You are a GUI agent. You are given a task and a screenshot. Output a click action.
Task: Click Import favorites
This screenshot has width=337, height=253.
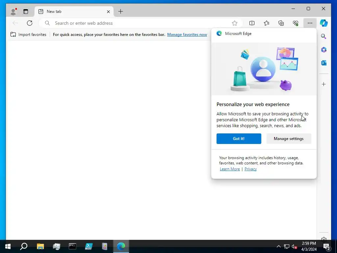click(28, 34)
